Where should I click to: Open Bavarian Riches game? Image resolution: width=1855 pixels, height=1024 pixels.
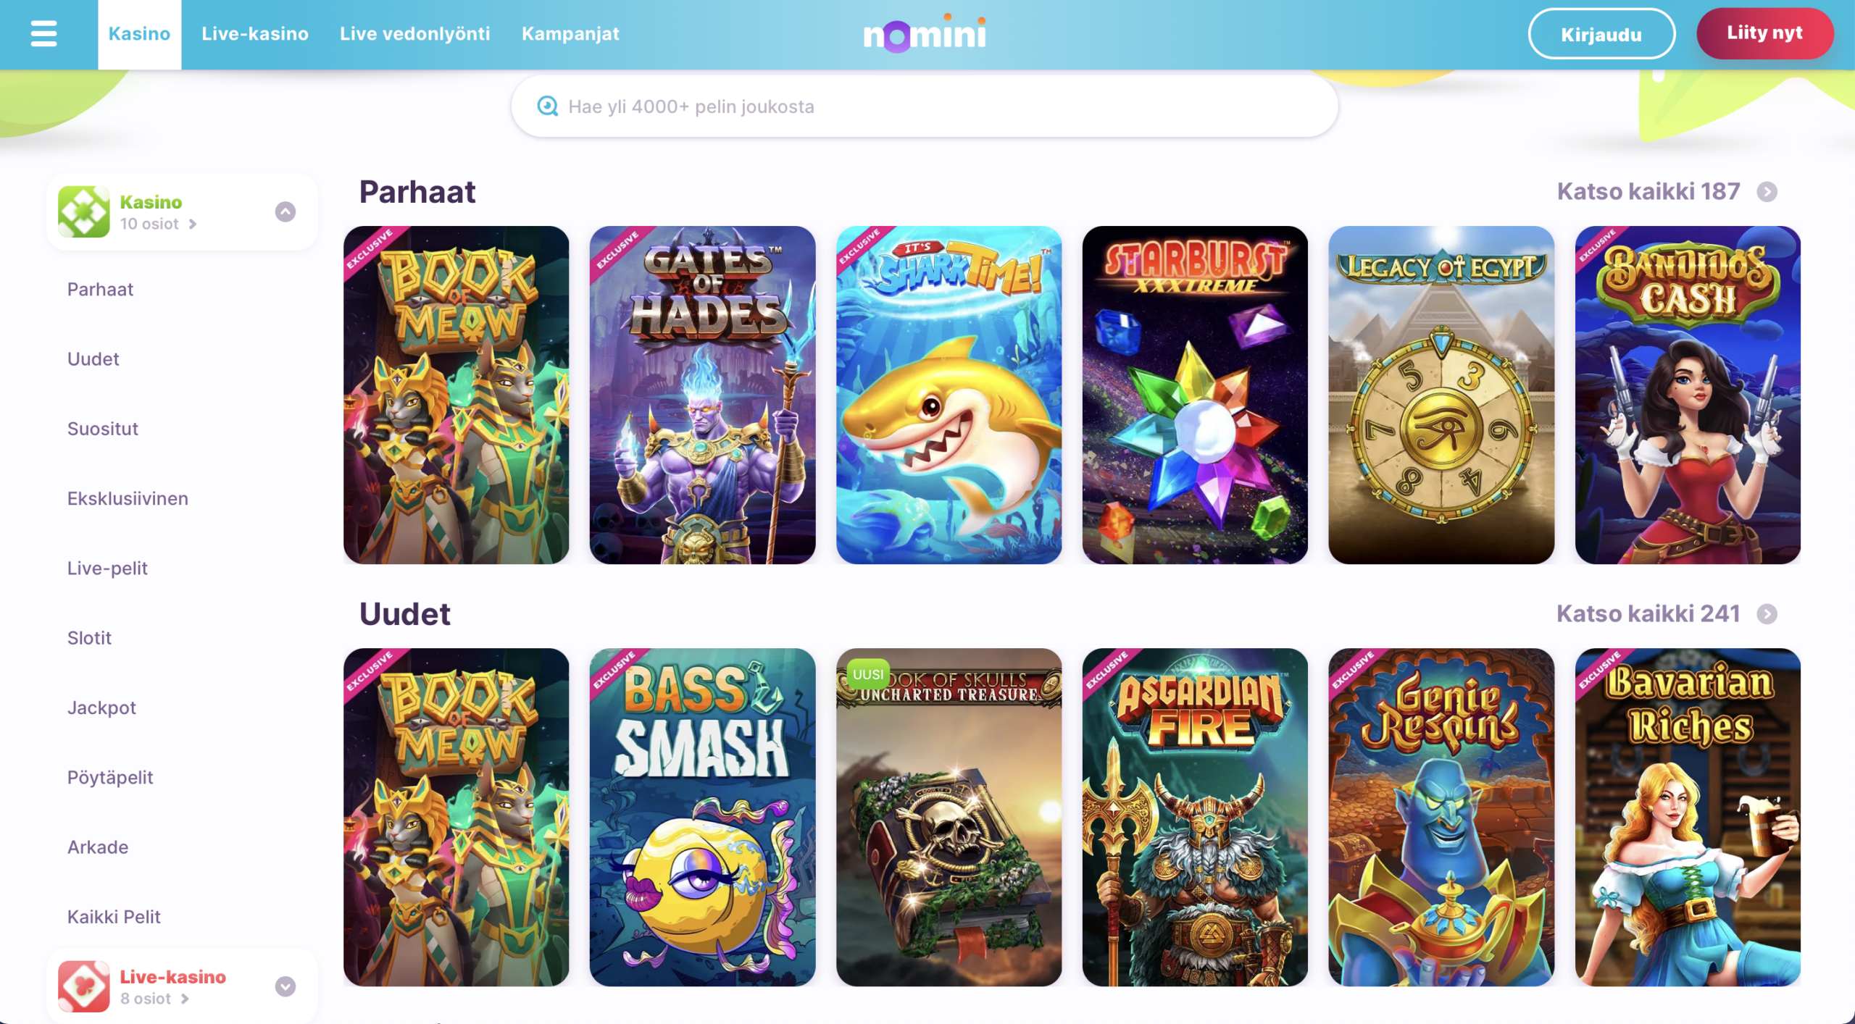(1688, 817)
